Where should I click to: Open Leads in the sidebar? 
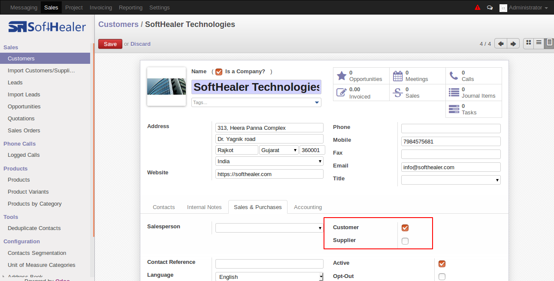point(45,83)
